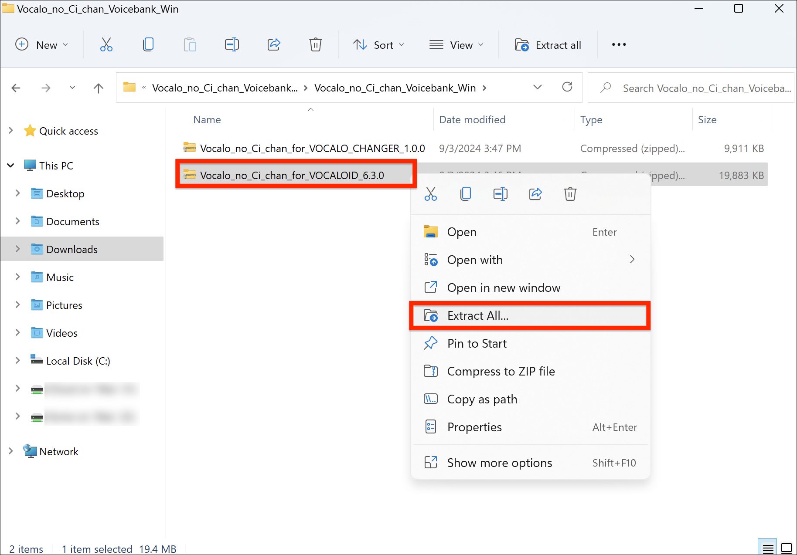Image resolution: width=797 pixels, height=555 pixels.
Task: Click the Extract all toolbar button
Action: 548,45
